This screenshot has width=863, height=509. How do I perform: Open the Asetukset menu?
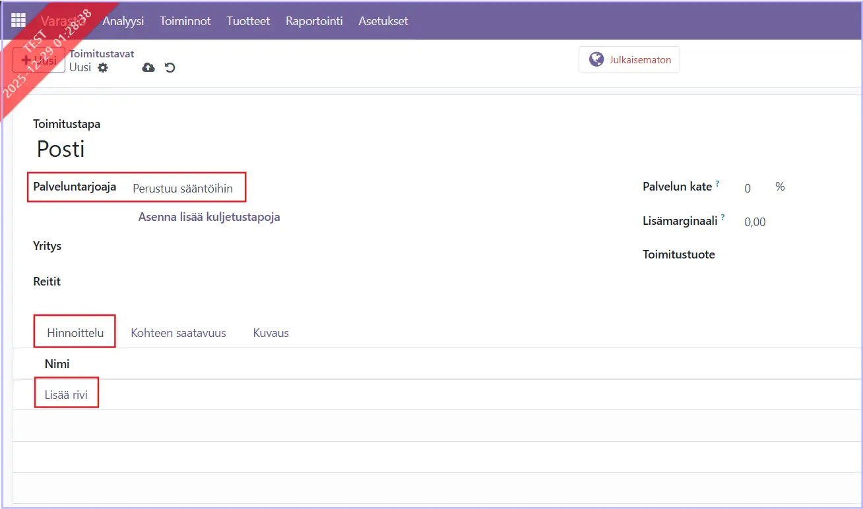[x=383, y=21]
